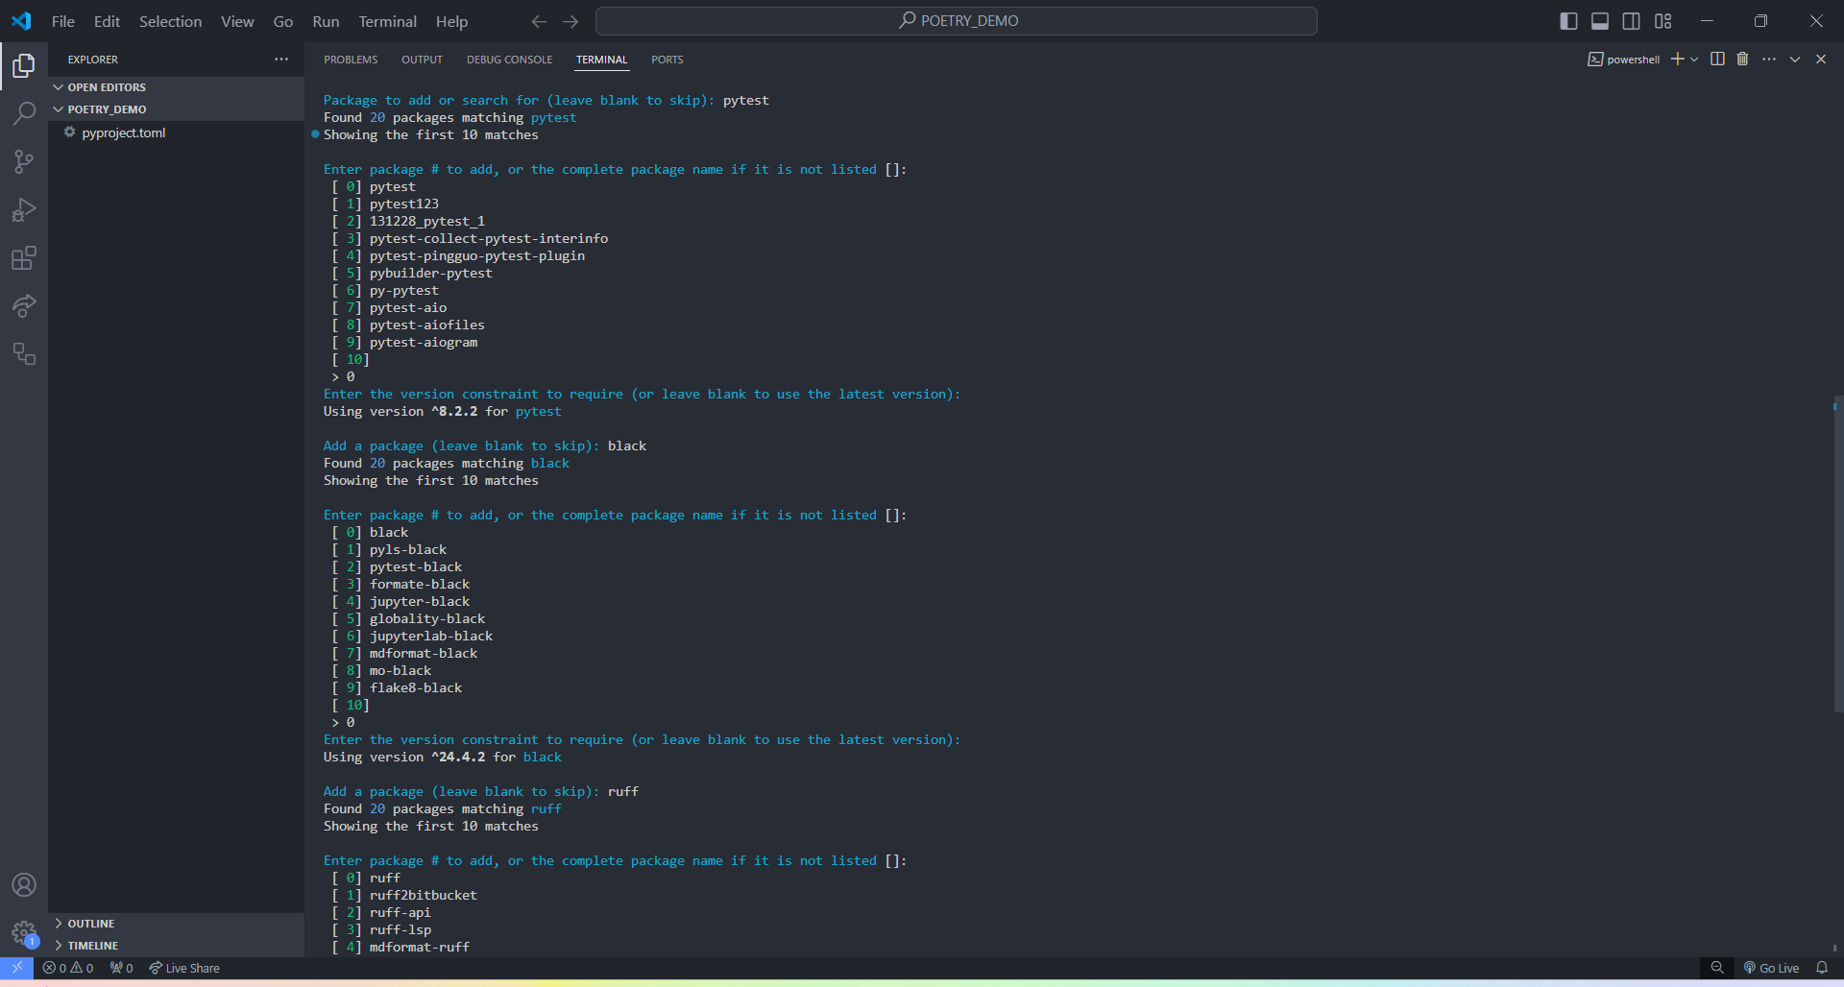Screen dimensions: 1844x987
Task: Open the Remote Explorer icon in activity bar
Action: [23, 354]
